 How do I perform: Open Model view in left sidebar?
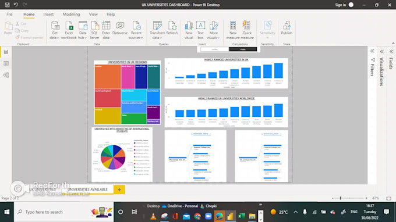[x=6, y=75]
